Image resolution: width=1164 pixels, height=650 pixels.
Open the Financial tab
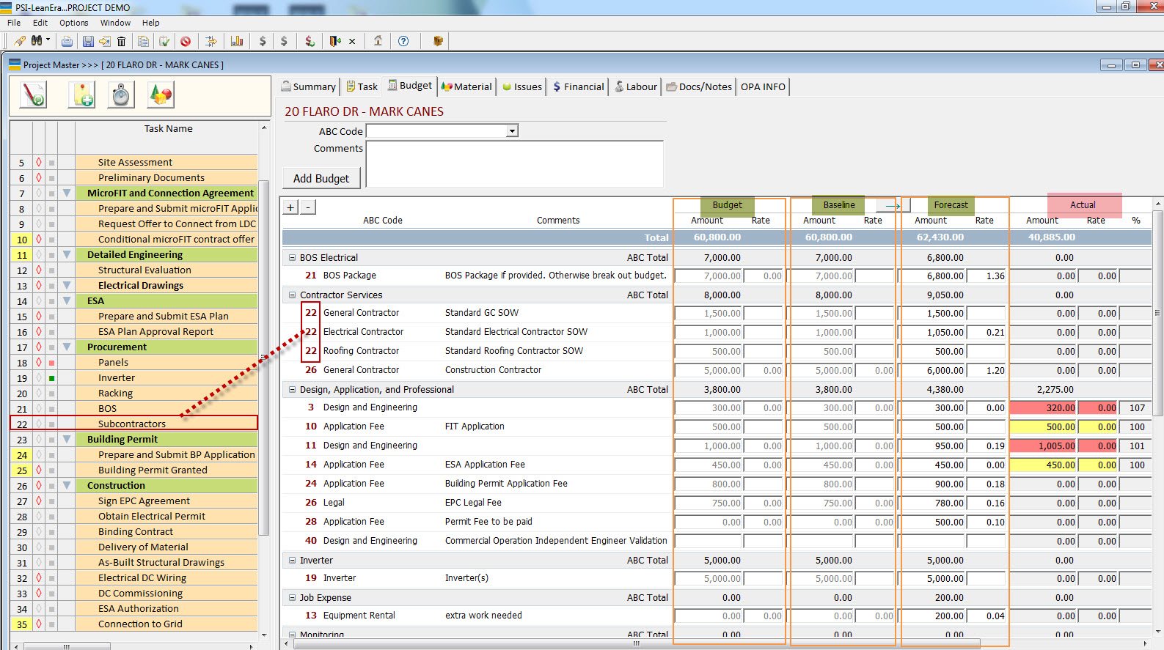579,86
